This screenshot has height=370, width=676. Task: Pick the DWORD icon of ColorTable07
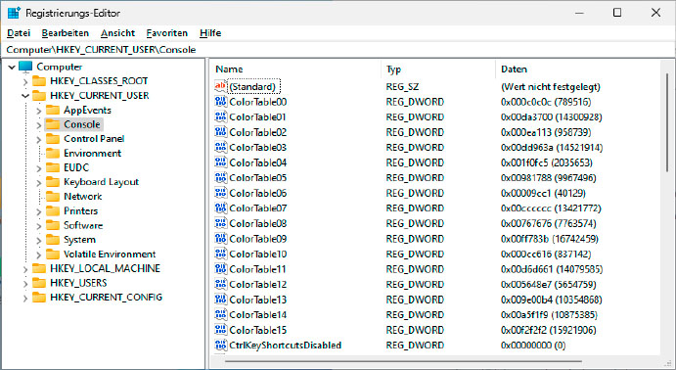[x=220, y=208]
